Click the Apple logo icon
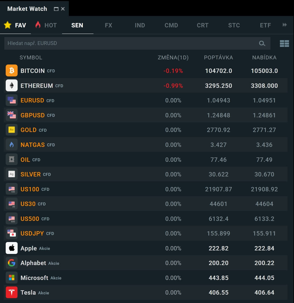 12,248
